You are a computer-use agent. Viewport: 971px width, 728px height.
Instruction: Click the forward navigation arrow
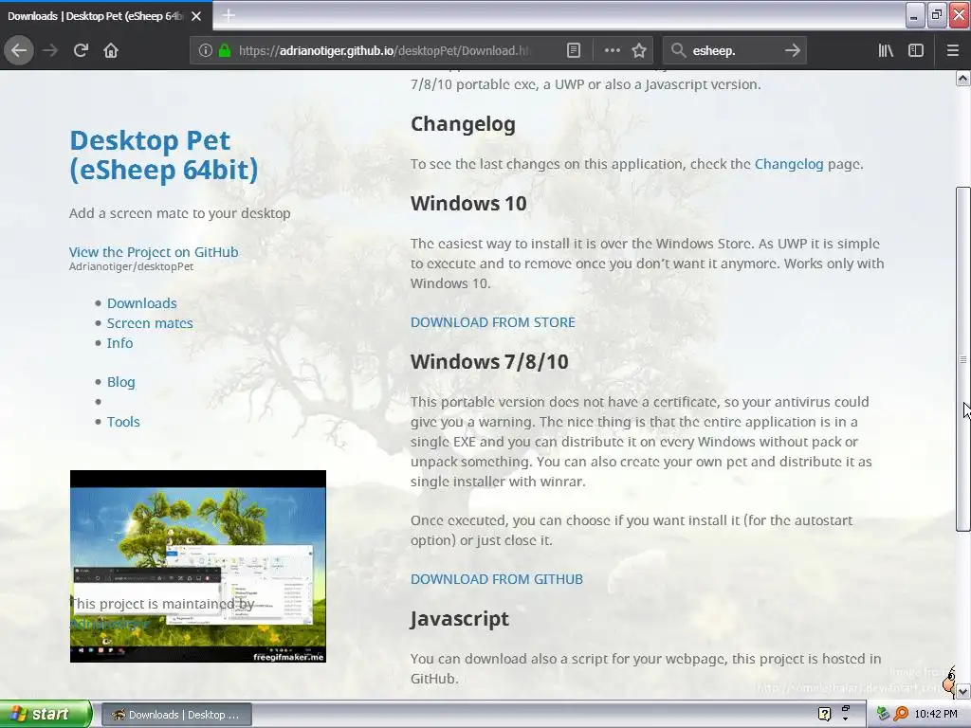[x=50, y=51]
